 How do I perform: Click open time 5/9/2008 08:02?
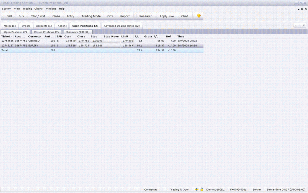point(187,41)
